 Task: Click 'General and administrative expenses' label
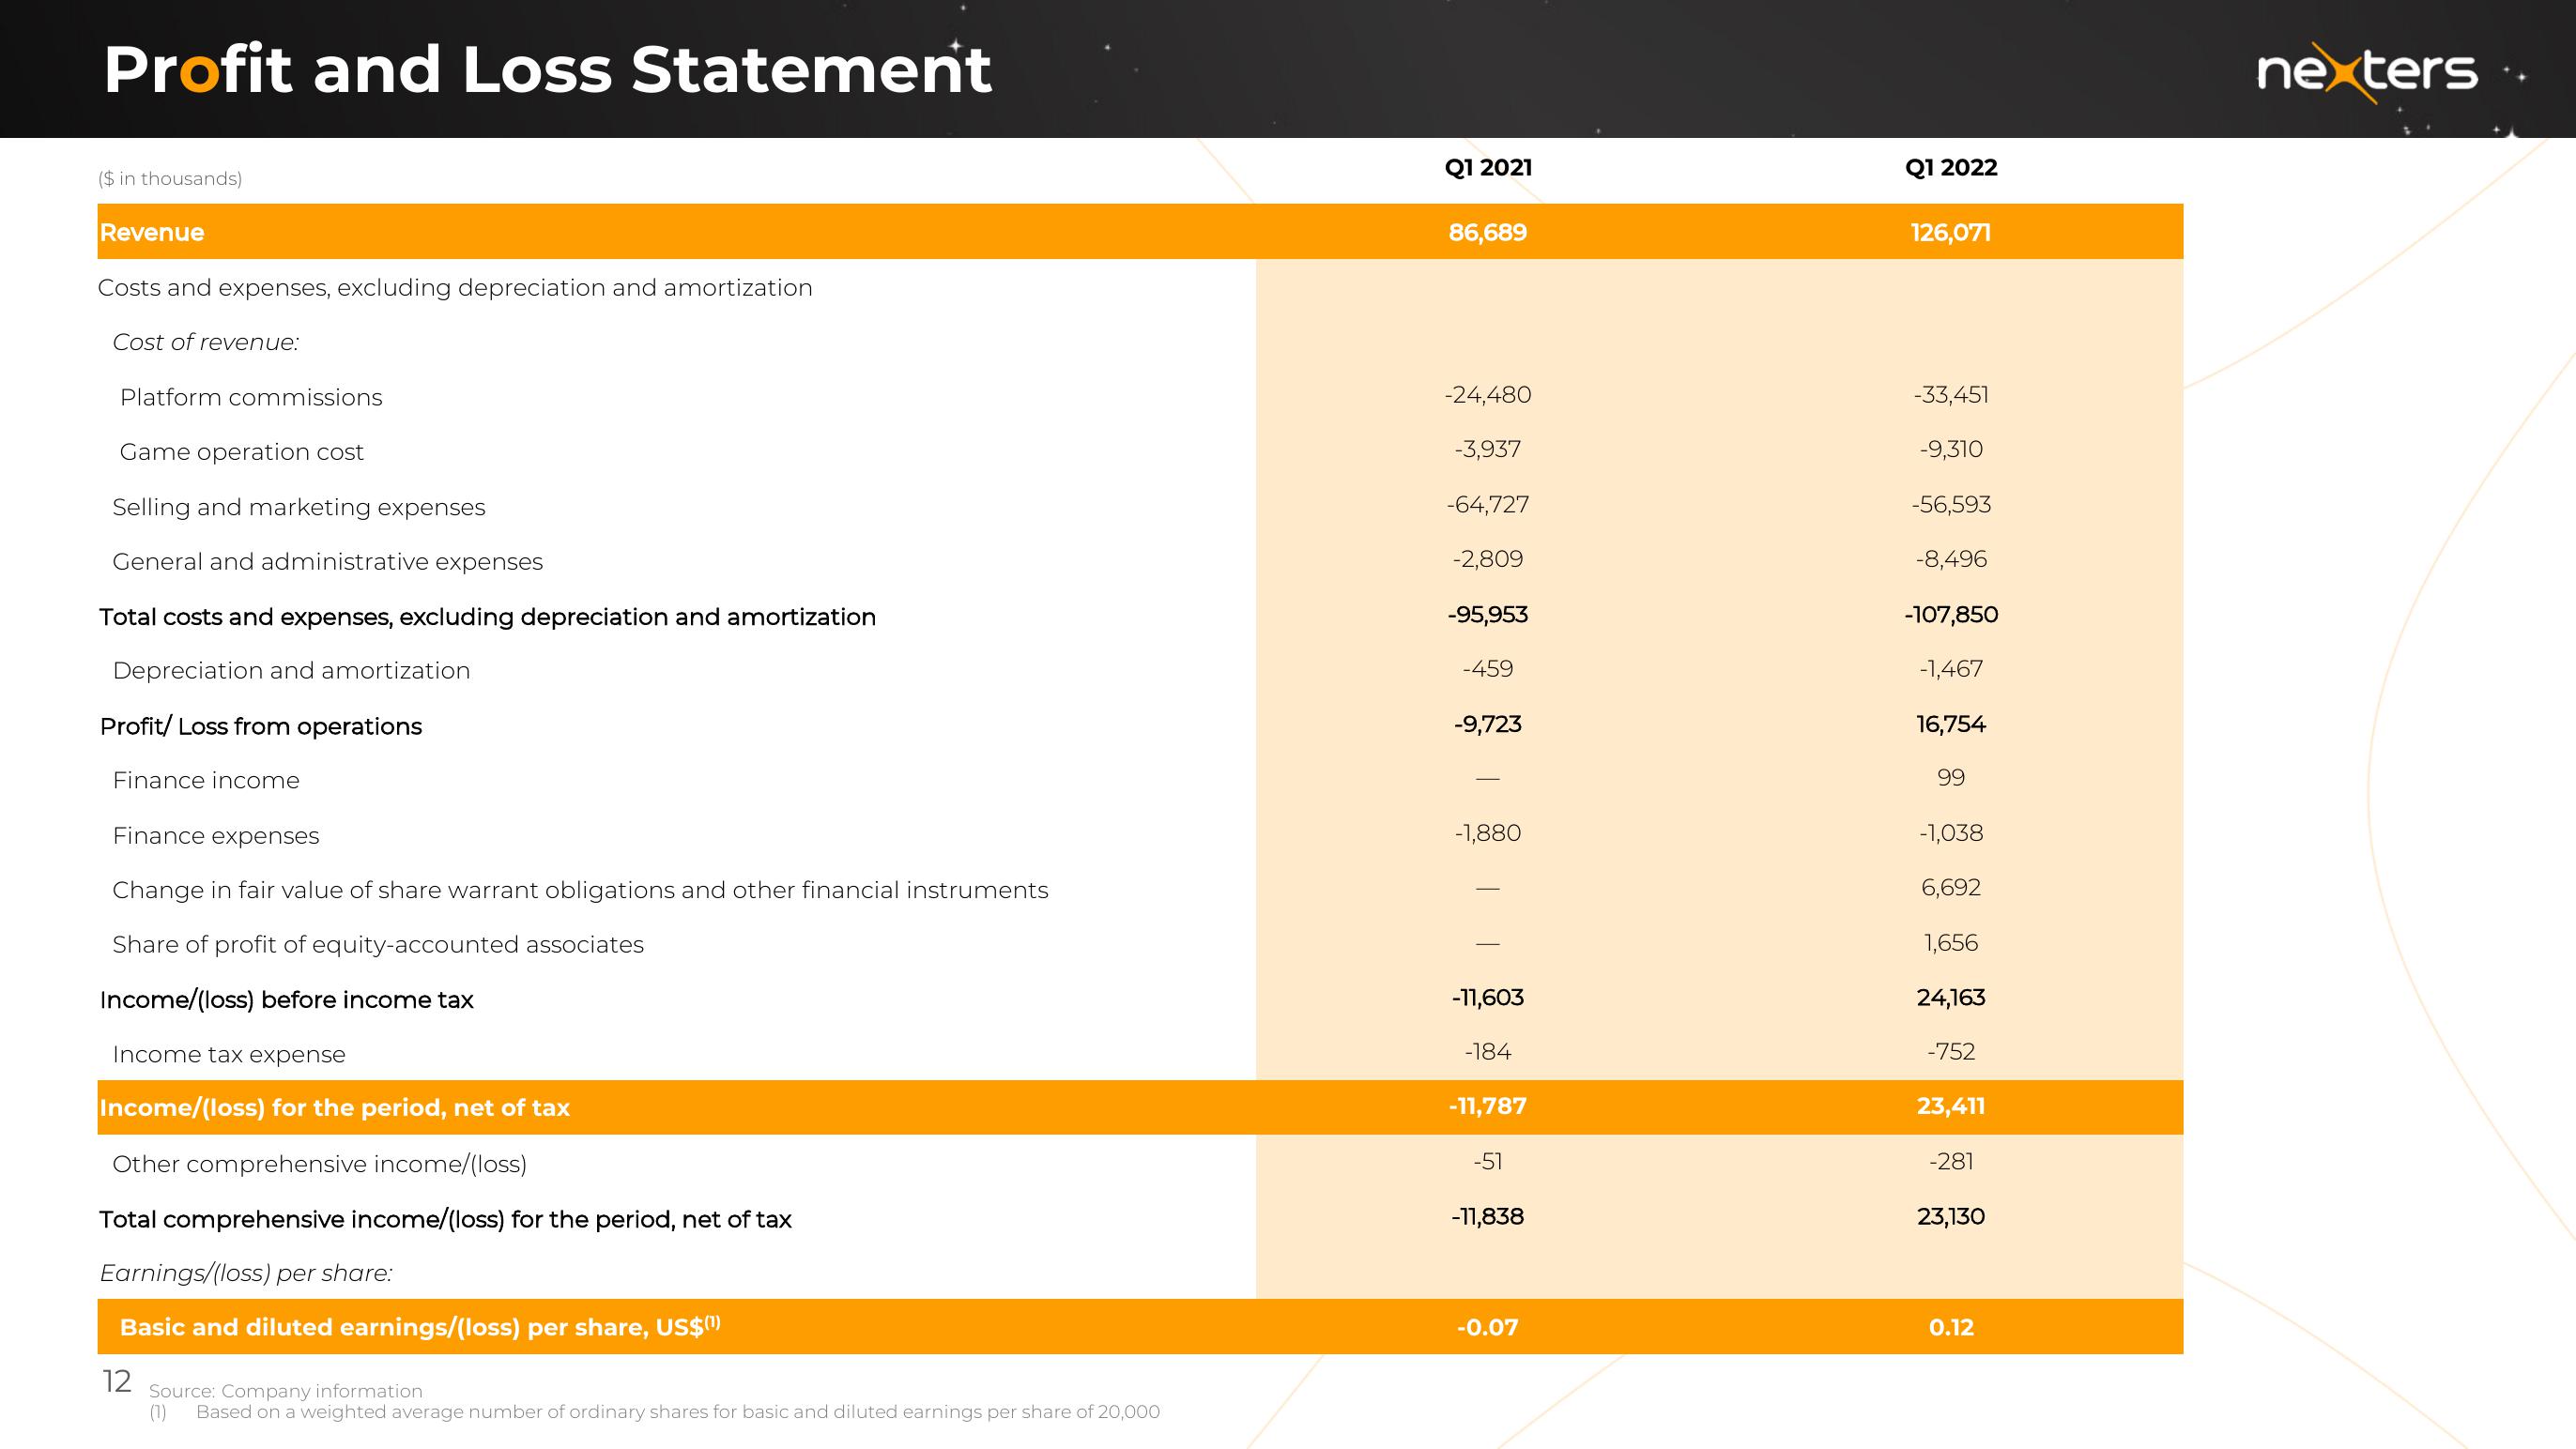(328, 562)
